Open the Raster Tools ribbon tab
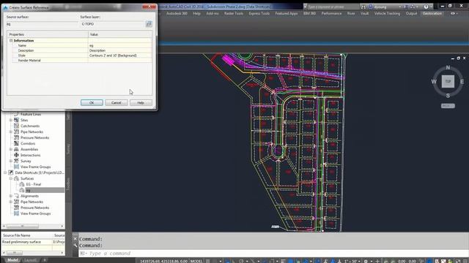The image size is (469, 263). point(234,13)
